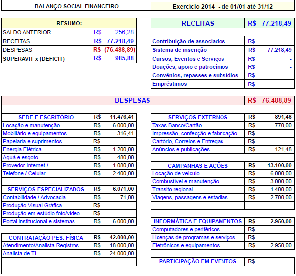
Task: Select Contribuição de associados row label
Action: [189, 41]
